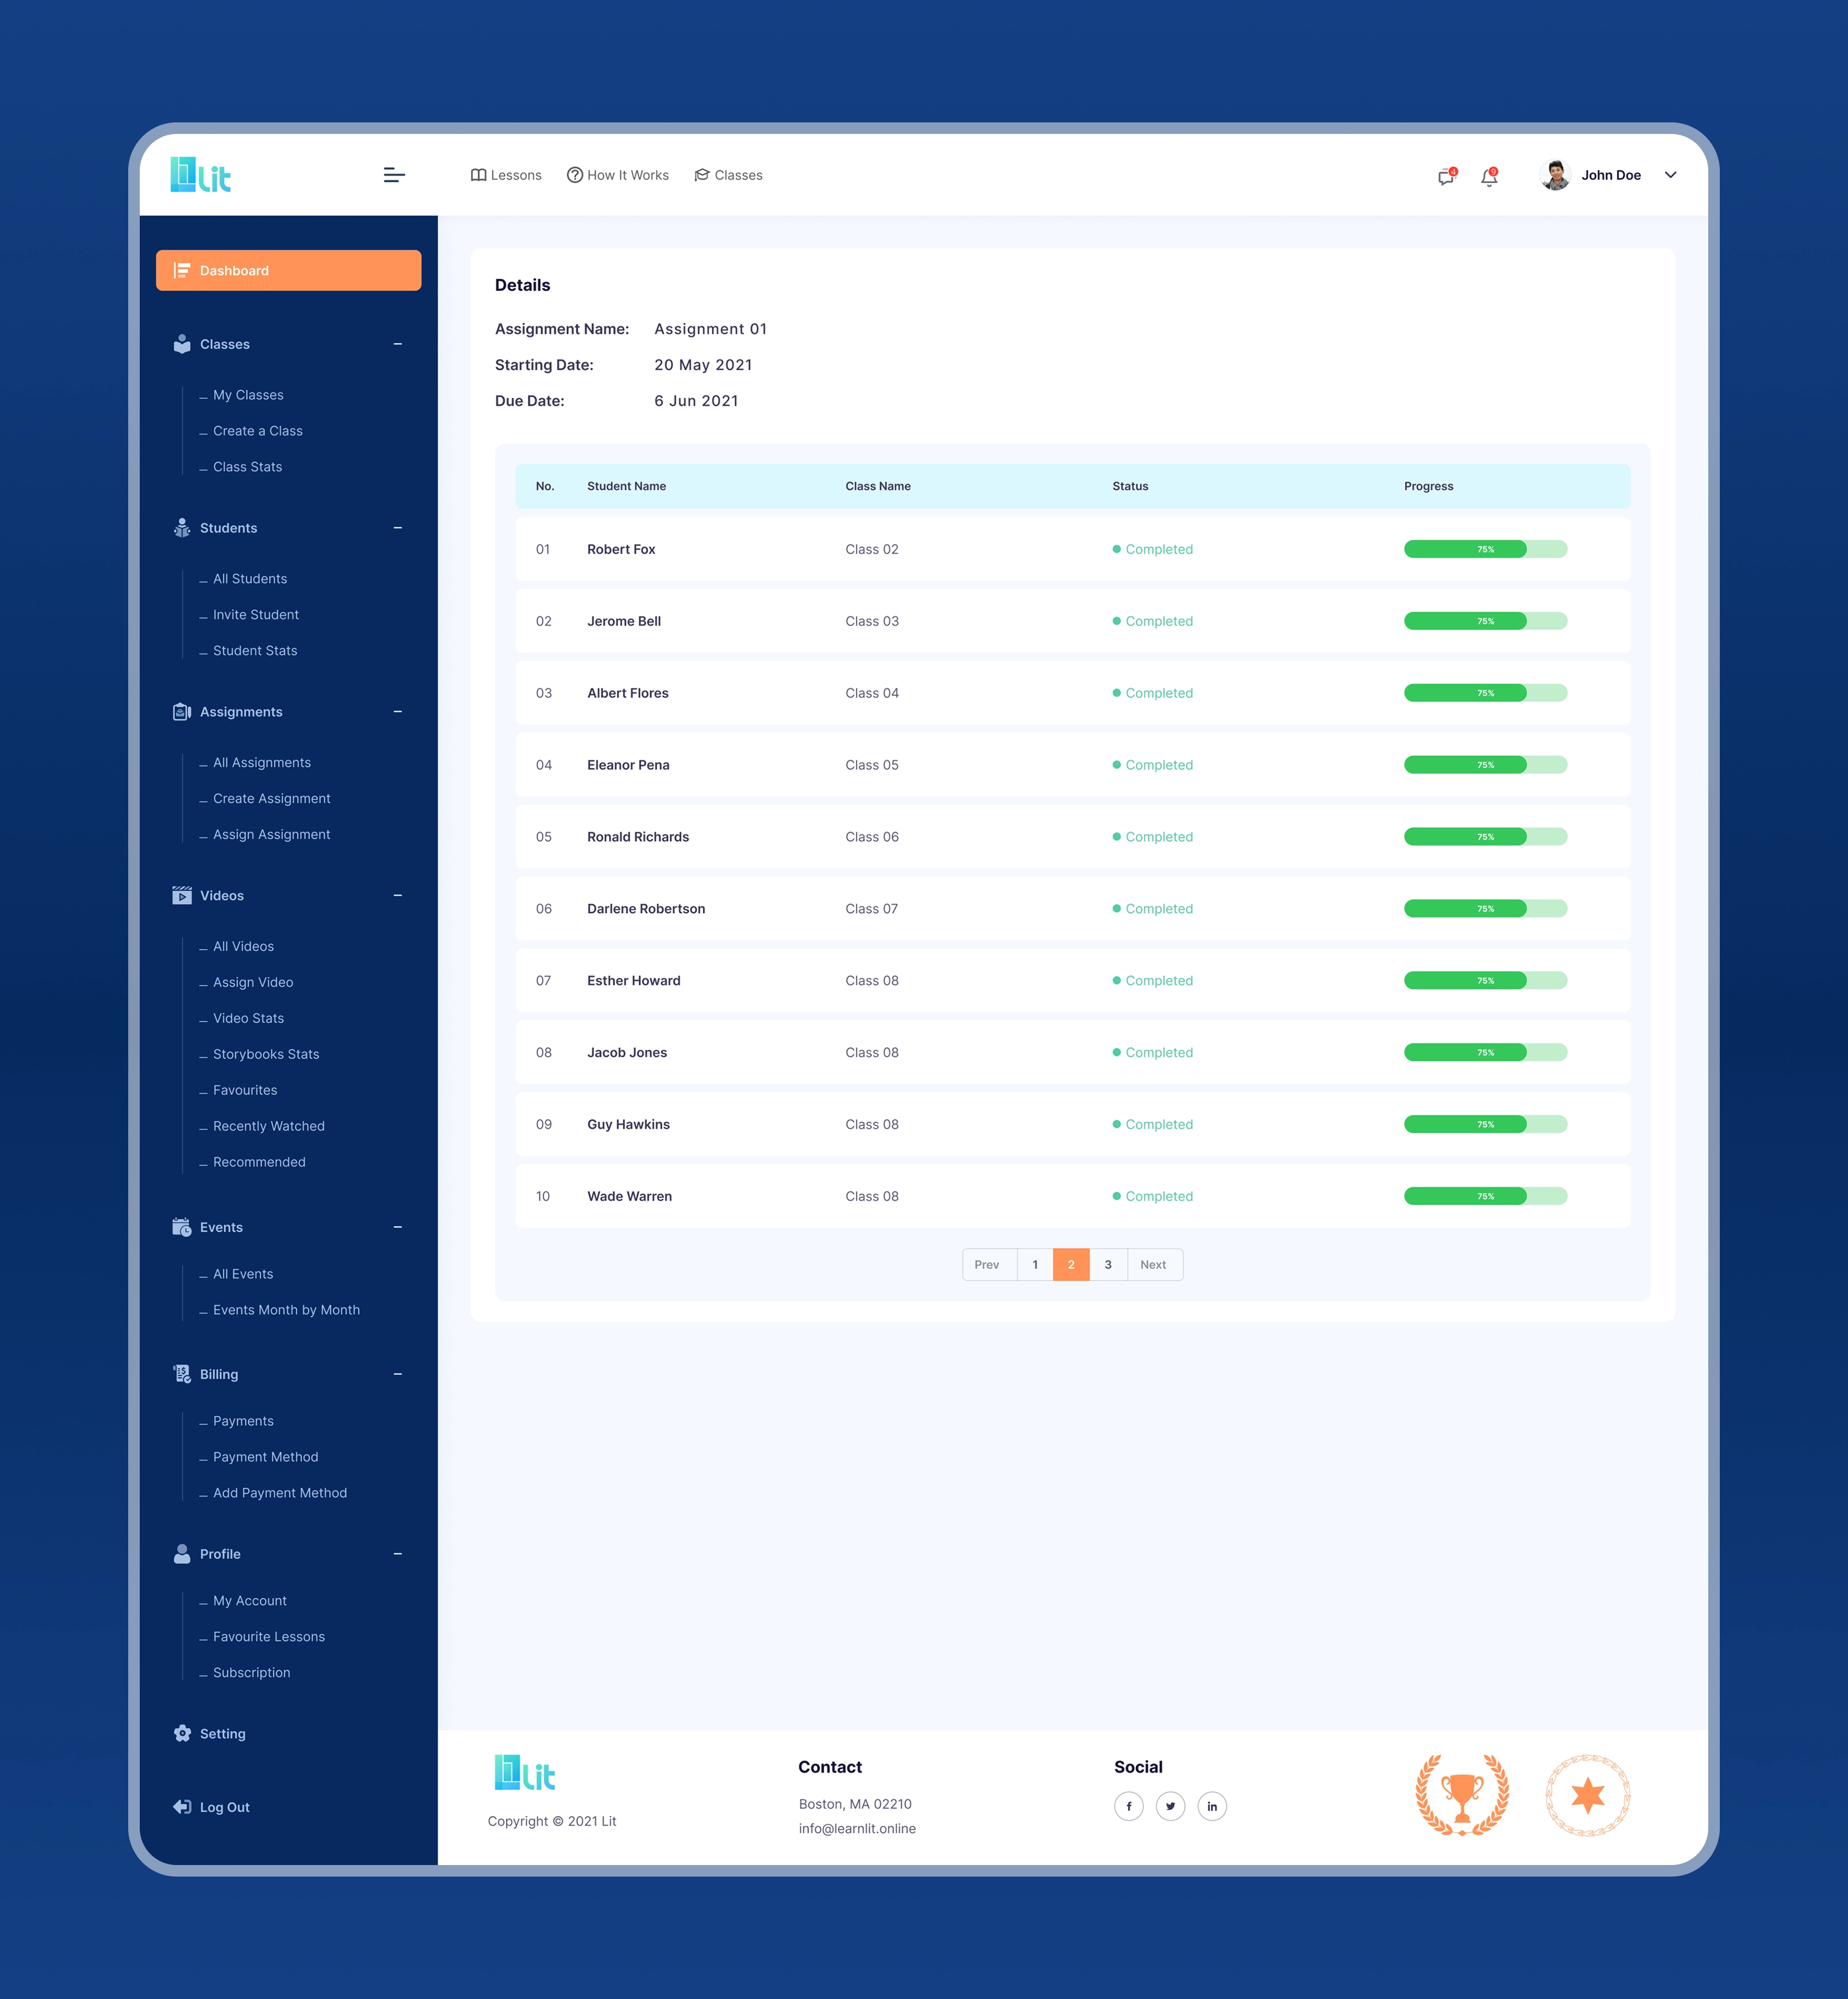Open the notifications bell
The height and width of the screenshot is (1999, 1848).
coord(1489,177)
